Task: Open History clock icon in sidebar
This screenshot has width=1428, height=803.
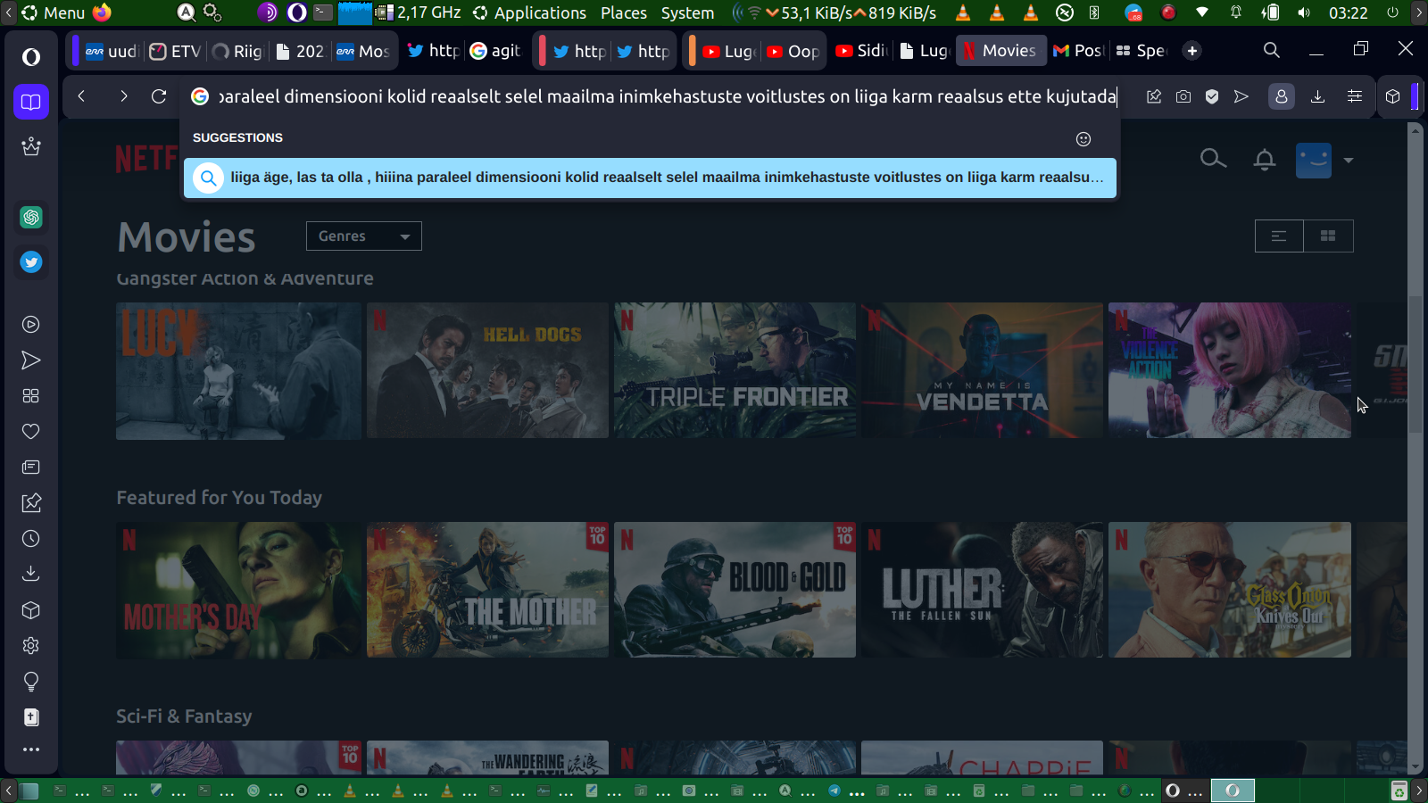Action: coord(31,539)
